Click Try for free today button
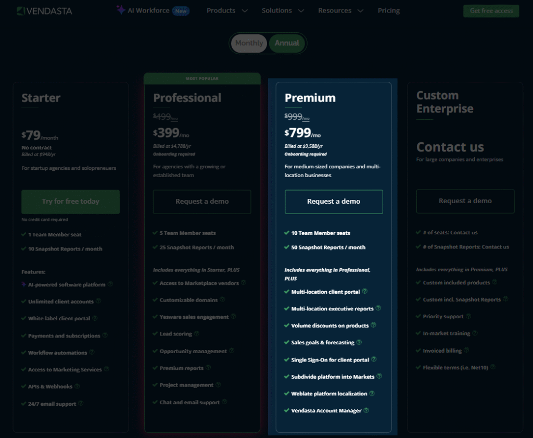Screen dimensions: 533x438 coord(71,202)
